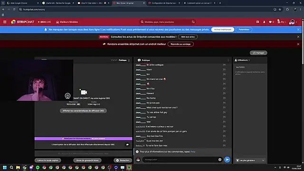Click the camera icon in broadcast panel
This screenshot has height=171, width=304.
click(x=84, y=92)
